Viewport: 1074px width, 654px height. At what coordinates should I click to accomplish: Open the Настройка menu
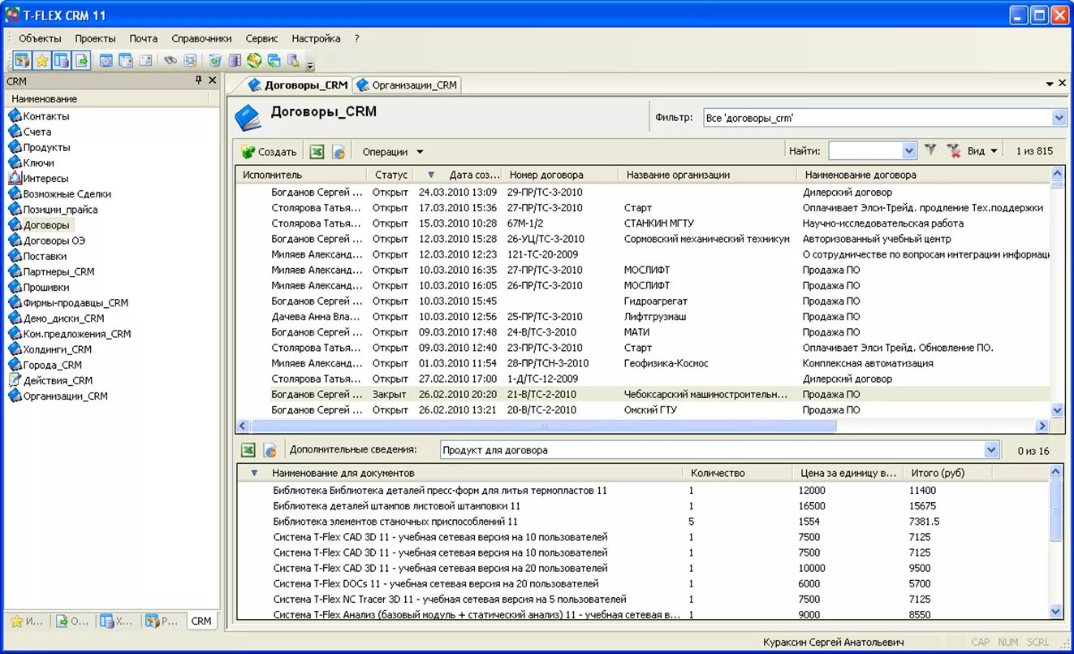(316, 38)
